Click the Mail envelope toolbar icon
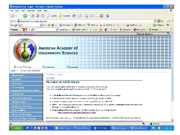 (x=80, y=16)
